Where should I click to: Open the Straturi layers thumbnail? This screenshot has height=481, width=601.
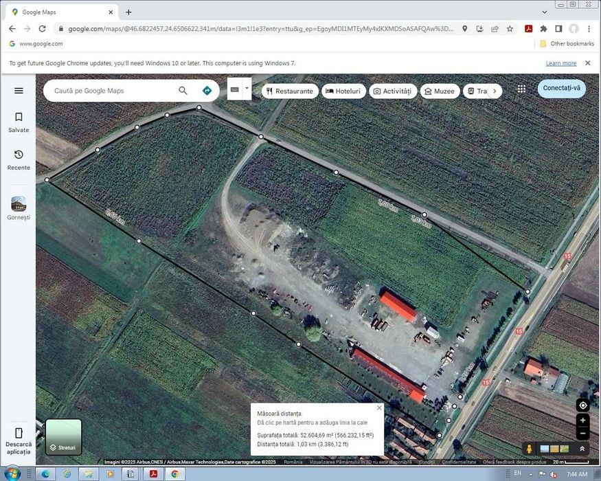click(x=64, y=437)
